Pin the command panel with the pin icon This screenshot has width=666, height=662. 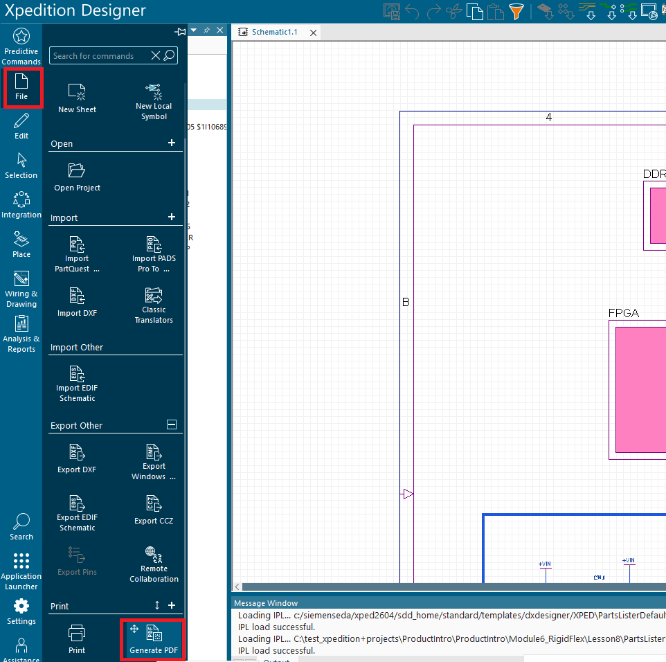point(180,32)
